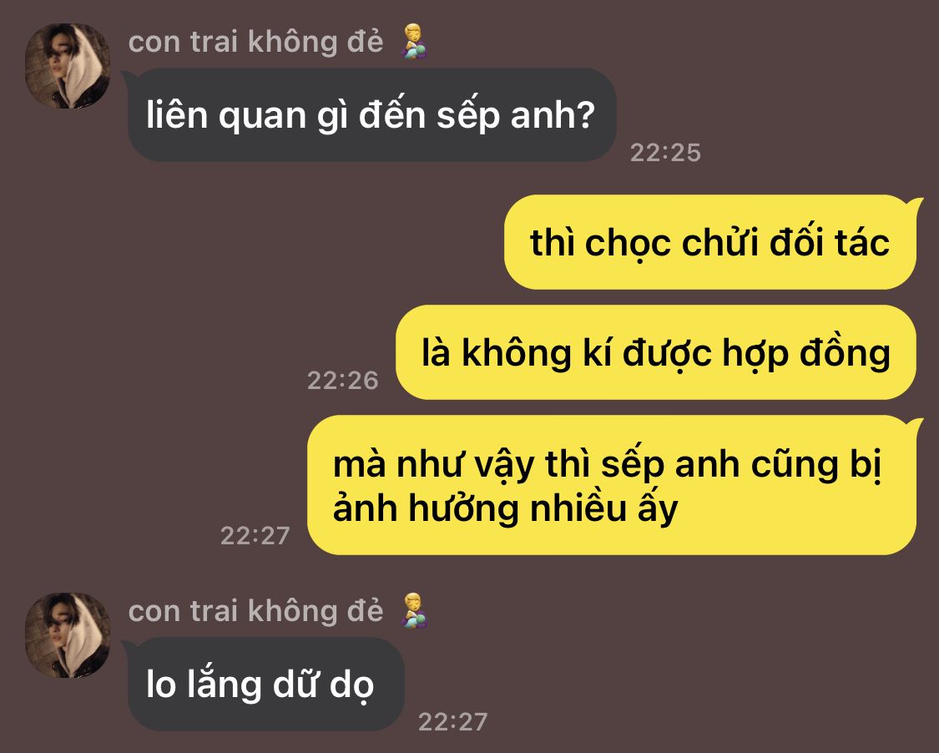The image size is (939, 753).
Task: Click the breastfeeding emoji beside the top sender name
Action: (414, 42)
